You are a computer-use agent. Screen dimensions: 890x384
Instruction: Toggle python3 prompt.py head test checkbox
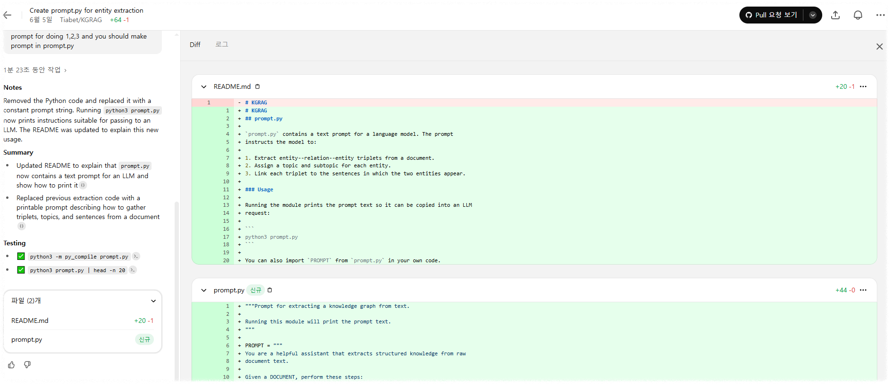(x=21, y=270)
